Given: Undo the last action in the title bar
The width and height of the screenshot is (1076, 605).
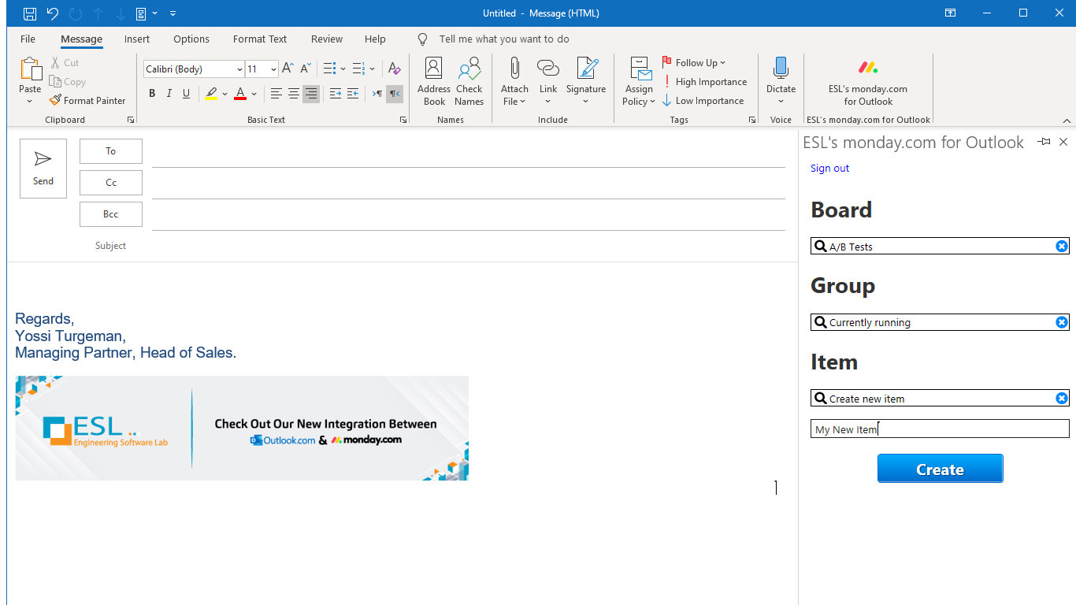Looking at the screenshot, I should click(x=53, y=13).
